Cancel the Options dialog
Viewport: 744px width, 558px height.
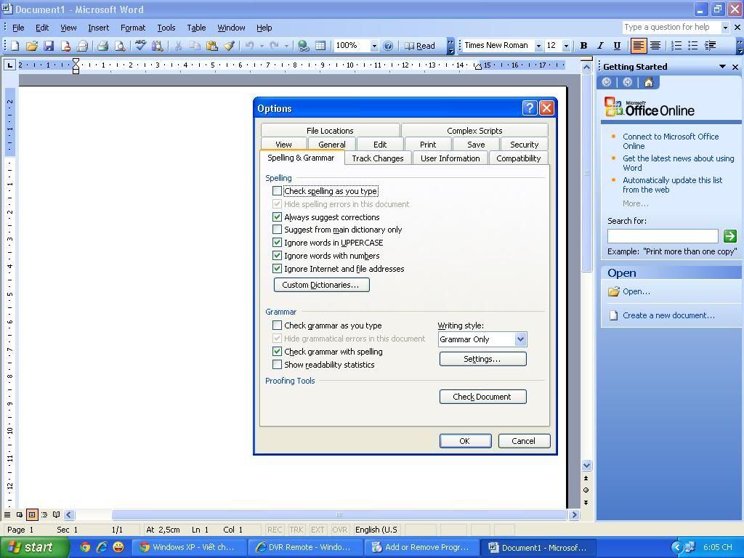tap(524, 441)
